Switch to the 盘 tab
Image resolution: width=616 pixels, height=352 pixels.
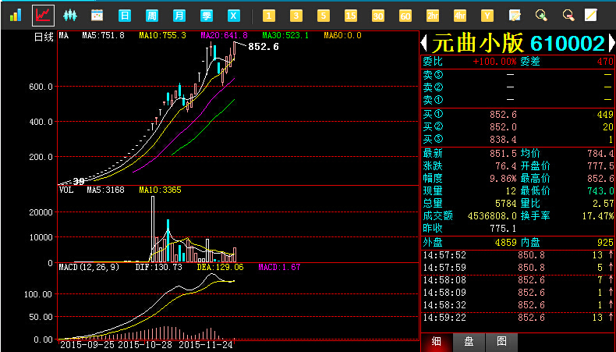click(x=469, y=342)
